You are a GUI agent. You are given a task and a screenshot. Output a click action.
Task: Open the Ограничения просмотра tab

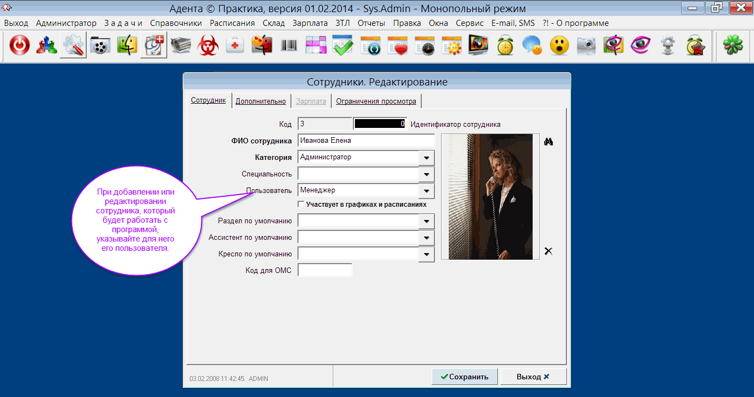(x=376, y=101)
